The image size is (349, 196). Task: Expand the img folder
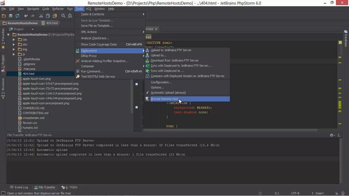pos(14,49)
